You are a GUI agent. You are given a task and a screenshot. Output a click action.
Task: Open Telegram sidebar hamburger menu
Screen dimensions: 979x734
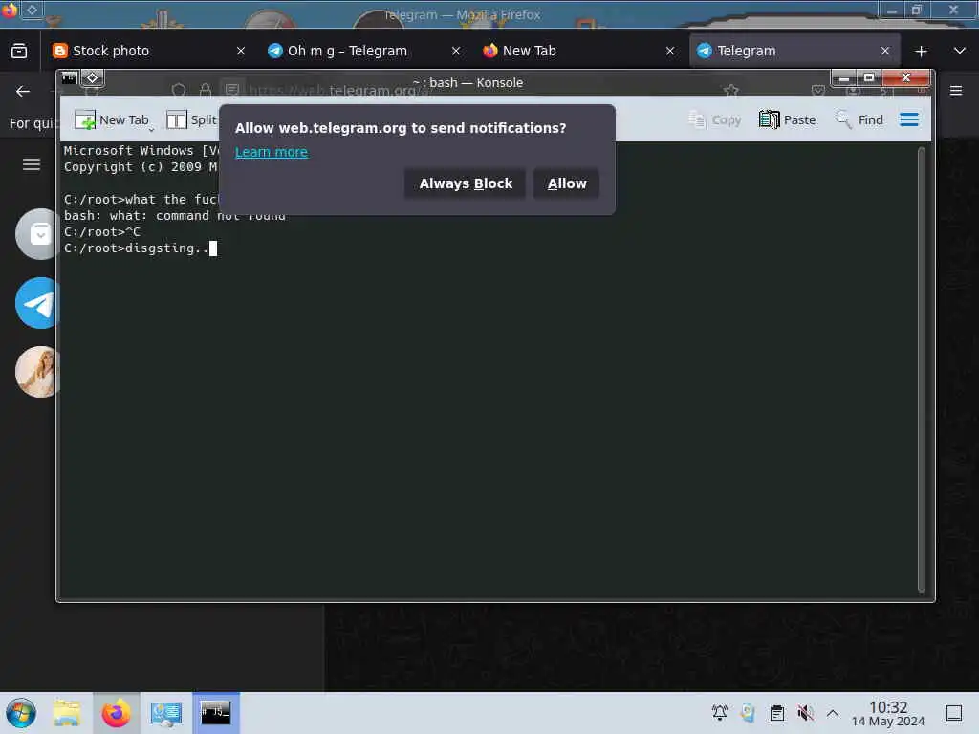[32, 164]
